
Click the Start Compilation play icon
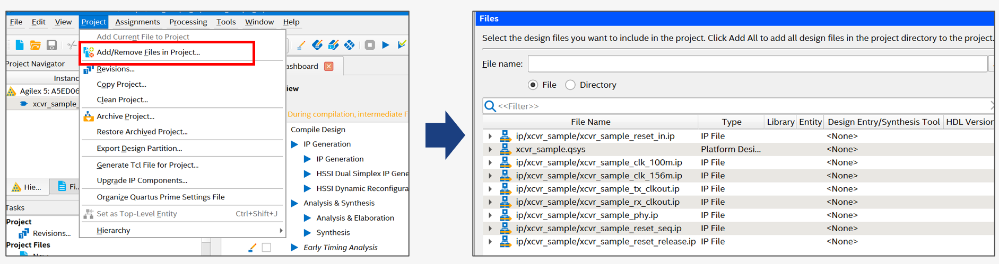pos(386,45)
